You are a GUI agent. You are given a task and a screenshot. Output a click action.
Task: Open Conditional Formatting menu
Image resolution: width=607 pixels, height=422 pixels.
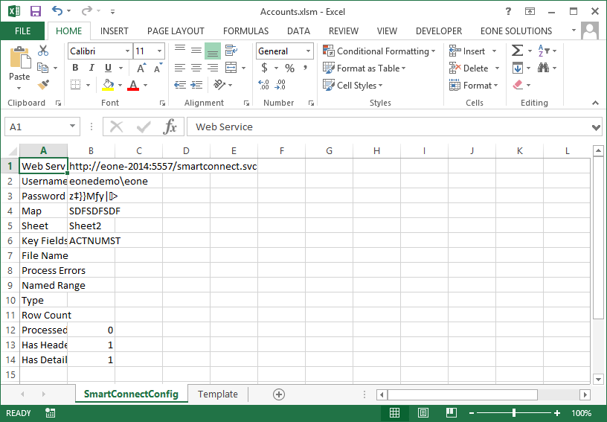click(x=379, y=51)
